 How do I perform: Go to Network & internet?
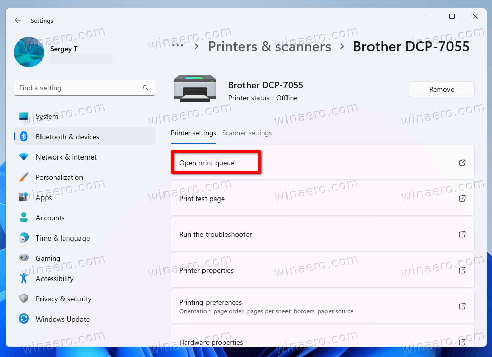click(x=85, y=157)
